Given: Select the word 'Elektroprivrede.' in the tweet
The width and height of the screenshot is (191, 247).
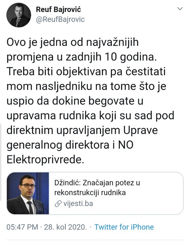Looking at the screenshot, I should [x=45, y=160].
